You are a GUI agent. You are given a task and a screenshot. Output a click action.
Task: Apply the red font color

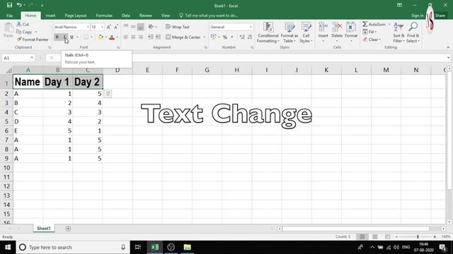point(112,37)
